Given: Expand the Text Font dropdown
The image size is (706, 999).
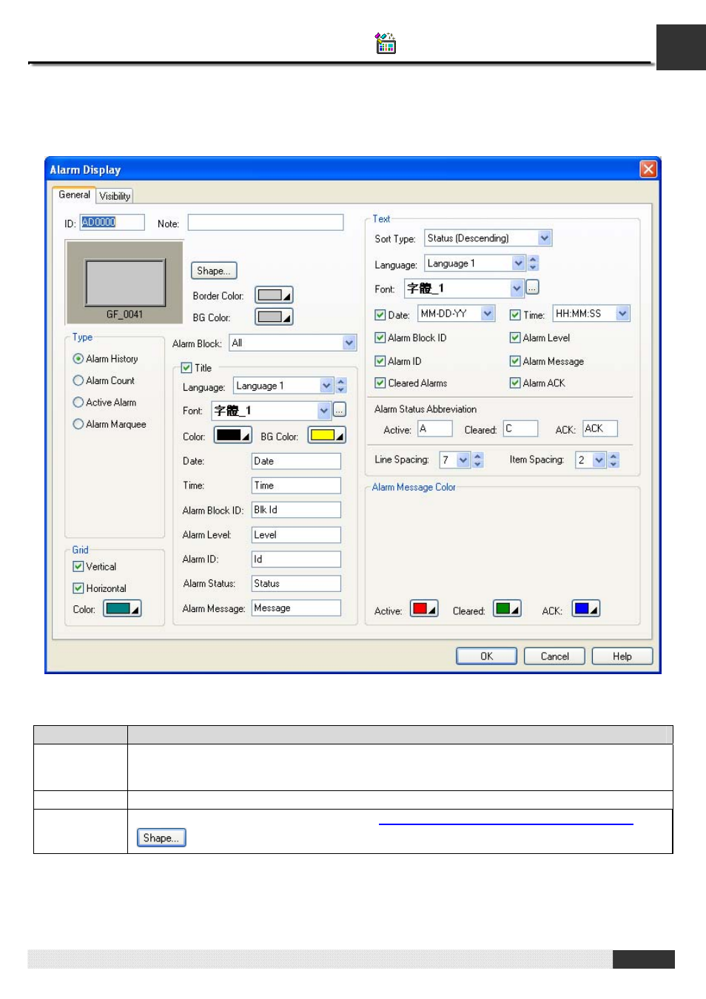Looking at the screenshot, I should (517, 288).
